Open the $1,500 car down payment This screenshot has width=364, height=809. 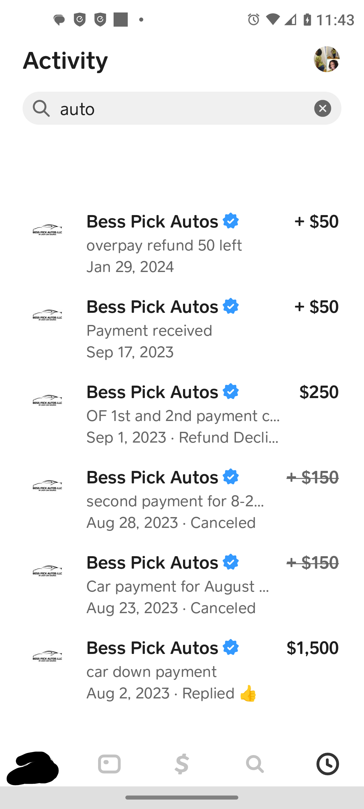182,670
